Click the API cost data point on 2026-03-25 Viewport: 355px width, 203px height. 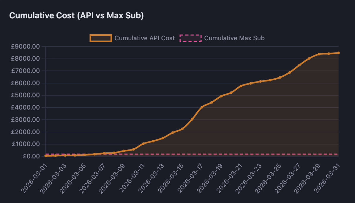pyautogui.click(x=280, y=78)
